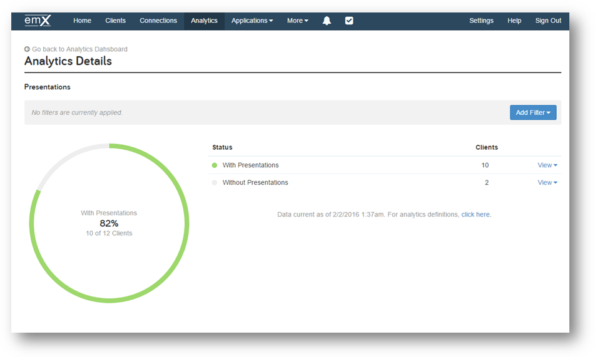
Task: Click '10 of 12 Clients' text
Action: 109,233
